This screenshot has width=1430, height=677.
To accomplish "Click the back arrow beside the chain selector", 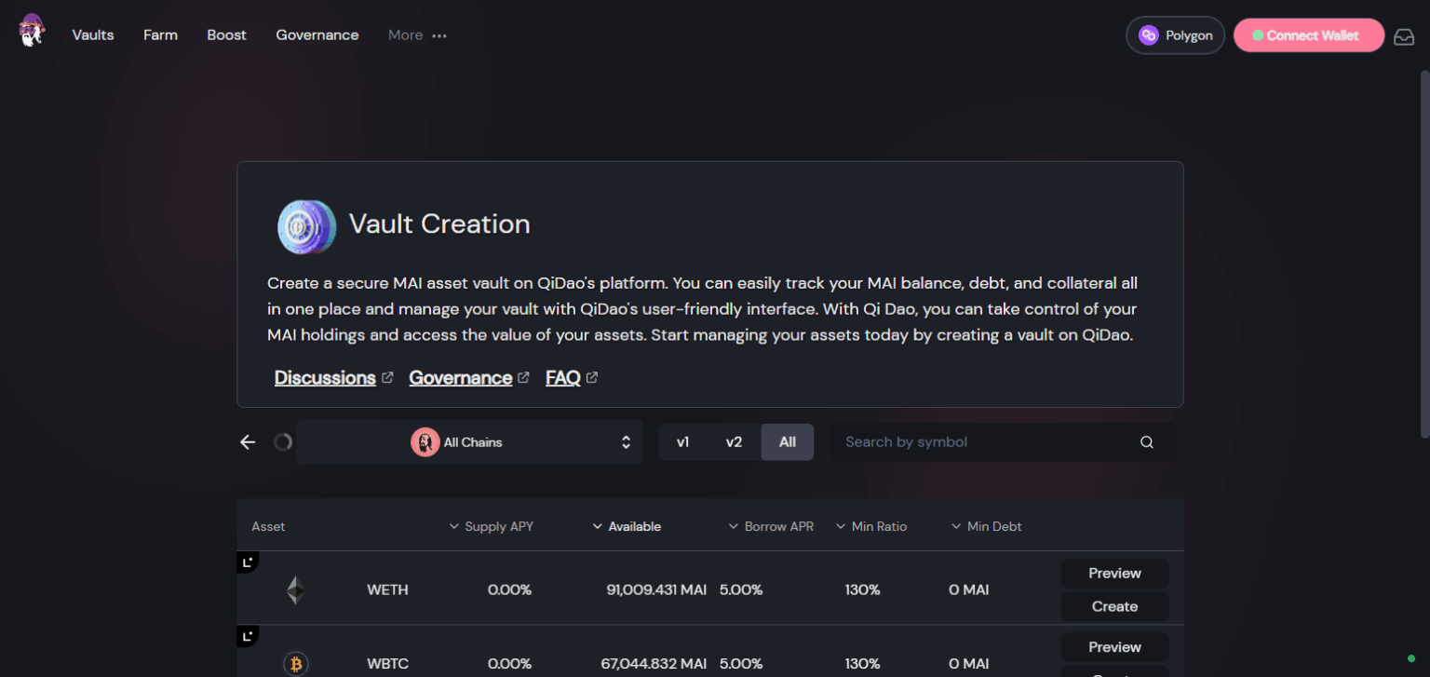I will tap(248, 442).
